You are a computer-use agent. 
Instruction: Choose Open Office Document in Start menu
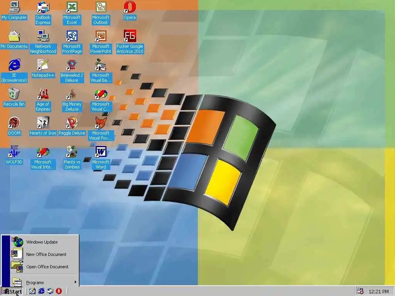44,267
